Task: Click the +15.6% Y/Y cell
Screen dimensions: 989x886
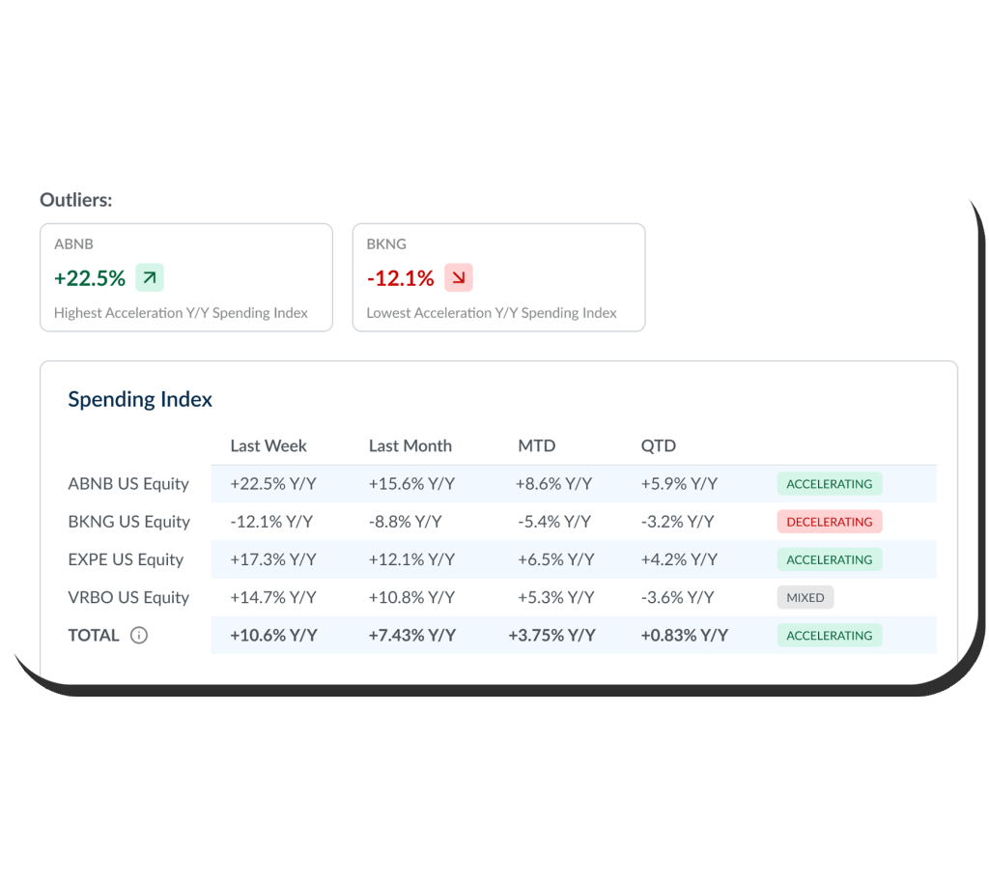Action: click(411, 484)
